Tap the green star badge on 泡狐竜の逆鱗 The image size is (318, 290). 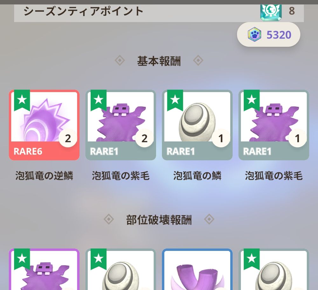tap(22, 100)
